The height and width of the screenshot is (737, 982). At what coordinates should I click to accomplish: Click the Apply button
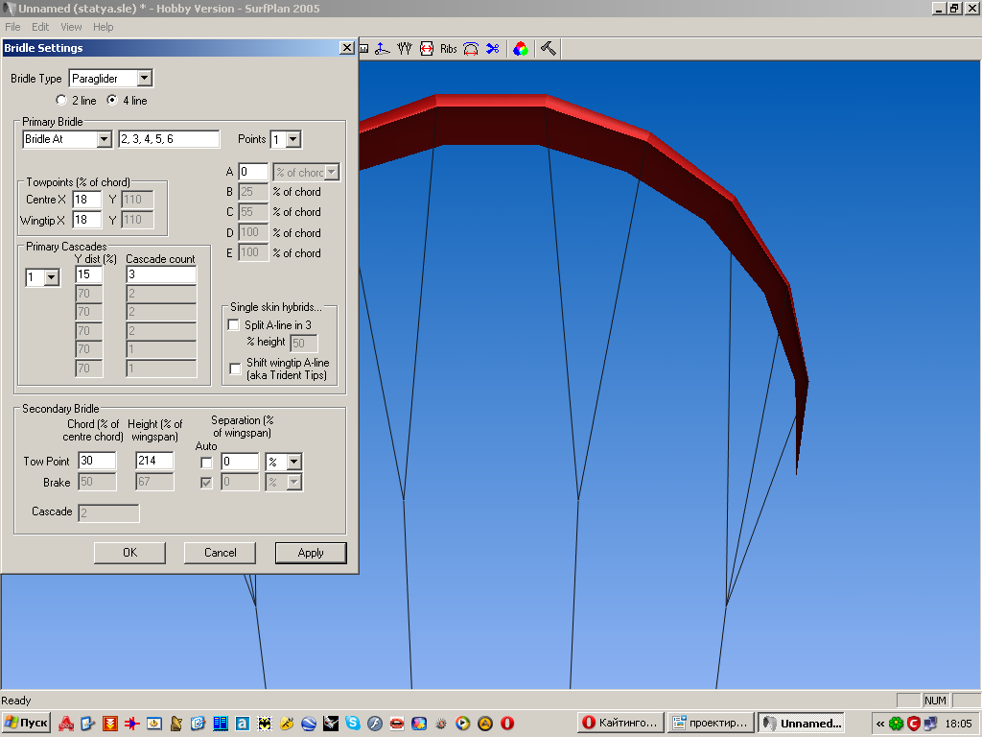311,553
